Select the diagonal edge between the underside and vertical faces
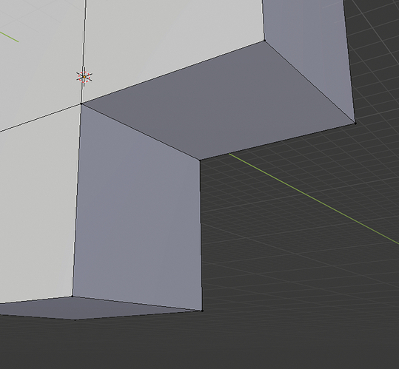This screenshot has width=399, height=369. coord(141,132)
